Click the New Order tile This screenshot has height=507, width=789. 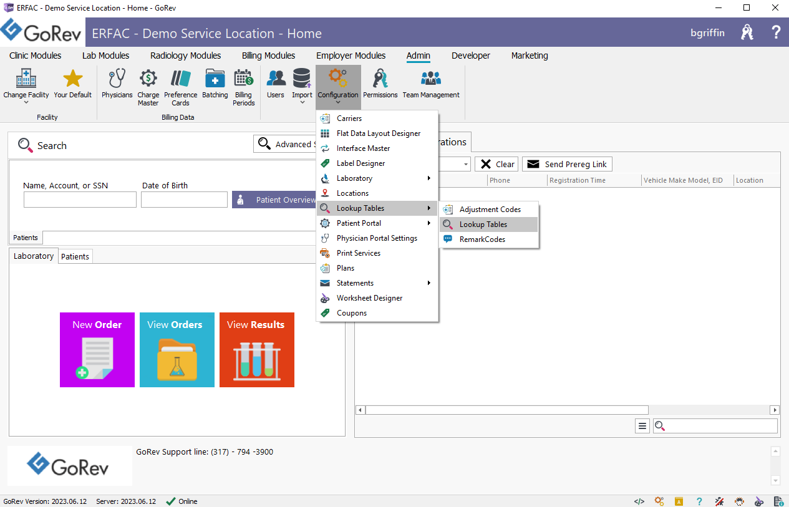click(97, 350)
